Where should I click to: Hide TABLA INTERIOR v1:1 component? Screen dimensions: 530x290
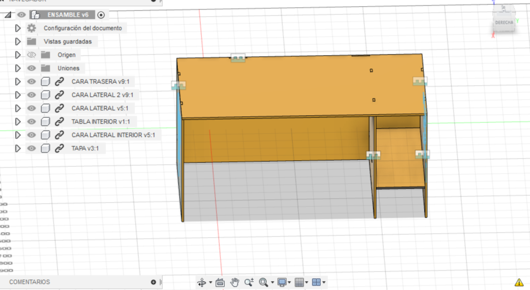click(31, 122)
